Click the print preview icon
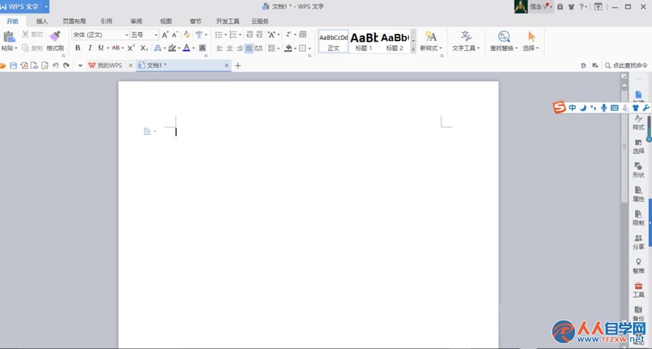652x349 pixels. pyautogui.click(x=45, y=65)
